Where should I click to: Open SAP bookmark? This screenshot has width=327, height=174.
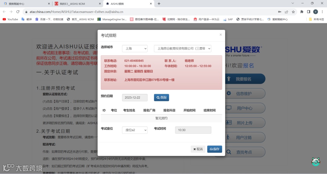click(228, 19)
